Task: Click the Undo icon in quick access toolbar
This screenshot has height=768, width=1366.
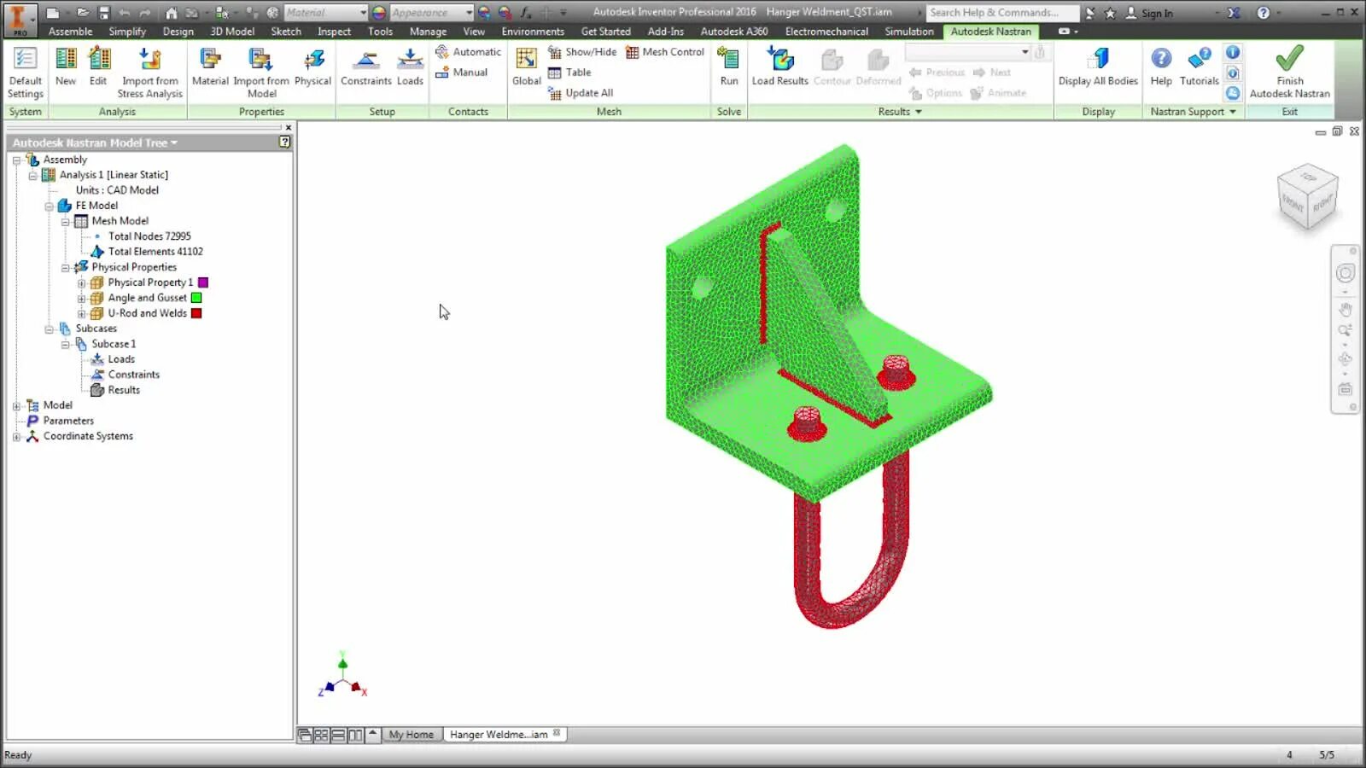Action: [126, 13]
